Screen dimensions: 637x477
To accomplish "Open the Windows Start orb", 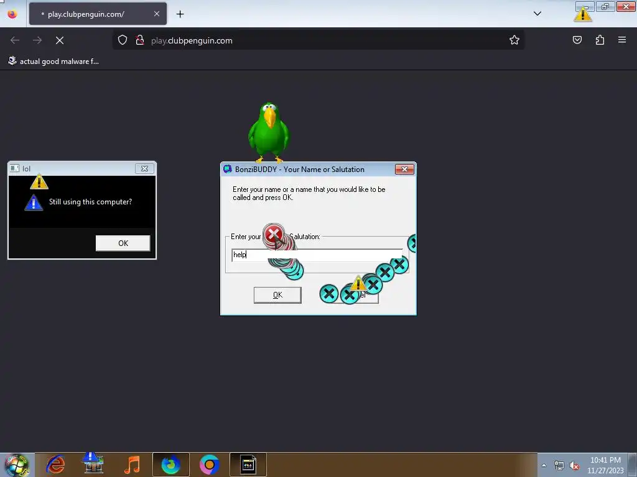I will click(x=17, y=465).
